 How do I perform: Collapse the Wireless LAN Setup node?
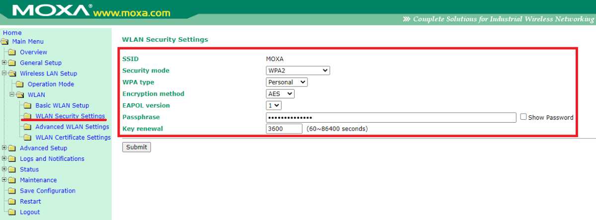pos(4,73)
